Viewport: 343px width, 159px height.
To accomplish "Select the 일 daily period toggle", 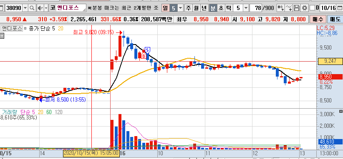I will (166, 8).
